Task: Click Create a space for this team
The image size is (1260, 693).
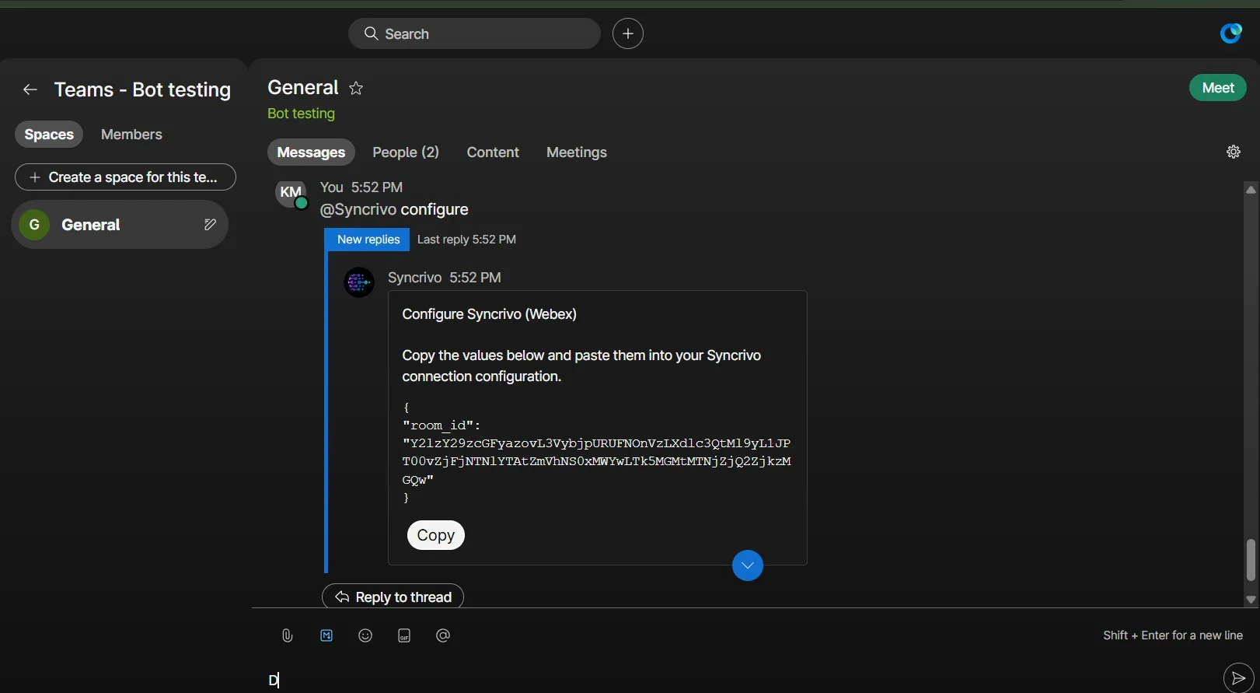Action: (x=125, y=177)
